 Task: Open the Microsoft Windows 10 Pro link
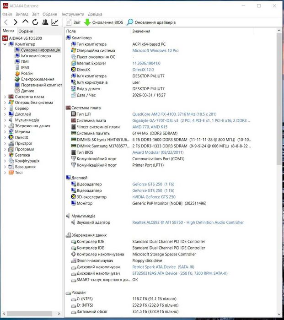pyautogui.click(x=155, y=51)
